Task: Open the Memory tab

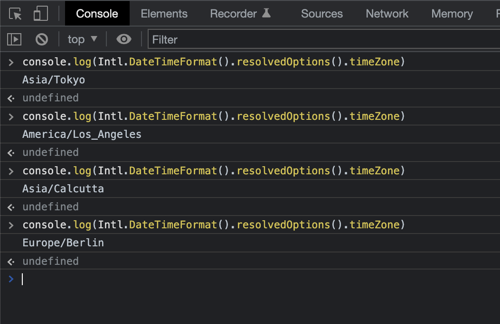Action: [452, 14]
